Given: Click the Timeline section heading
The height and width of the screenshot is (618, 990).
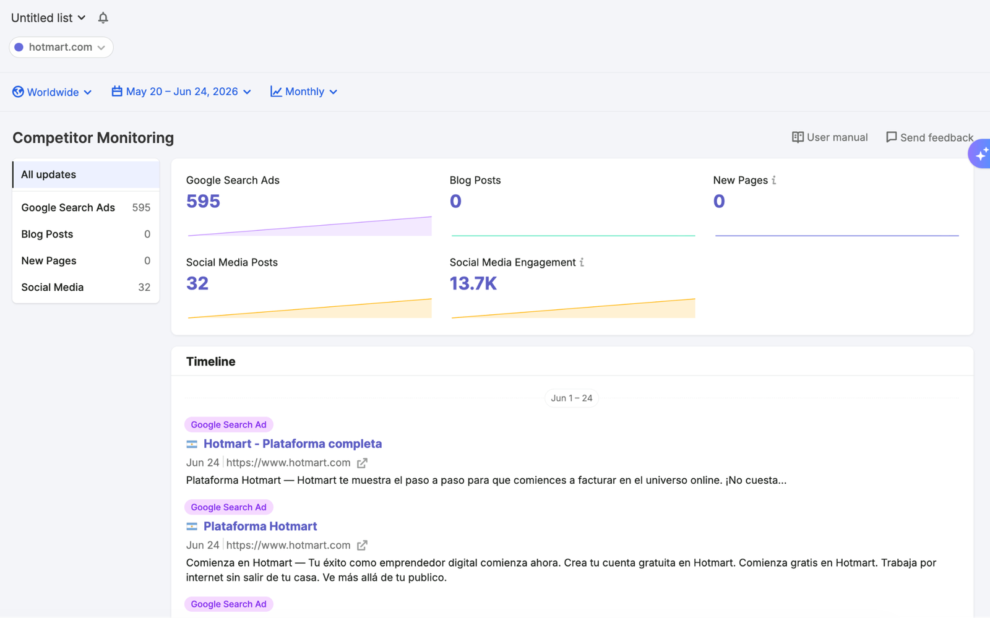Looking at the screenshot, I should (x=211, y=361).
